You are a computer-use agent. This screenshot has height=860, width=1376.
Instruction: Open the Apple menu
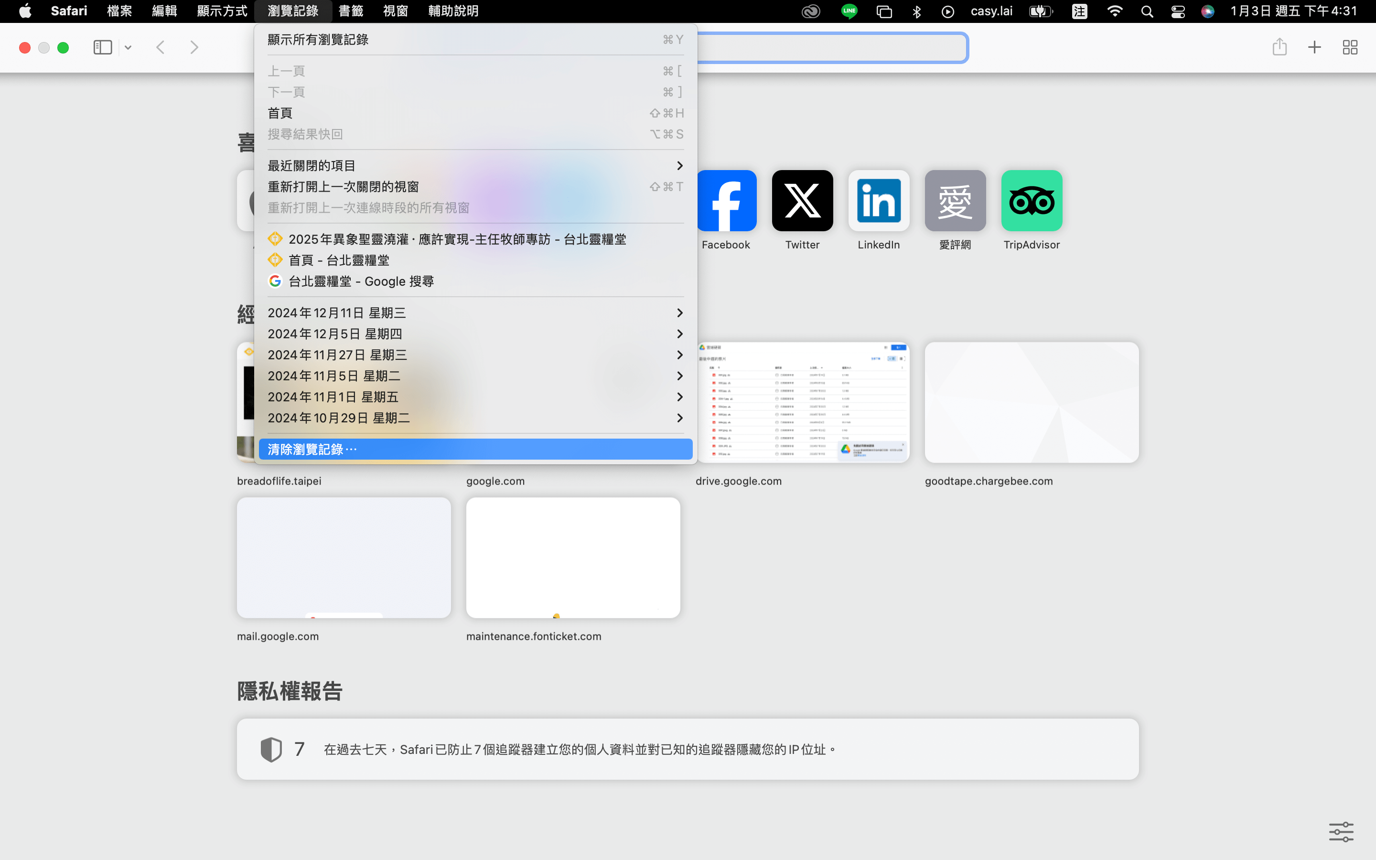pos(25,11)
